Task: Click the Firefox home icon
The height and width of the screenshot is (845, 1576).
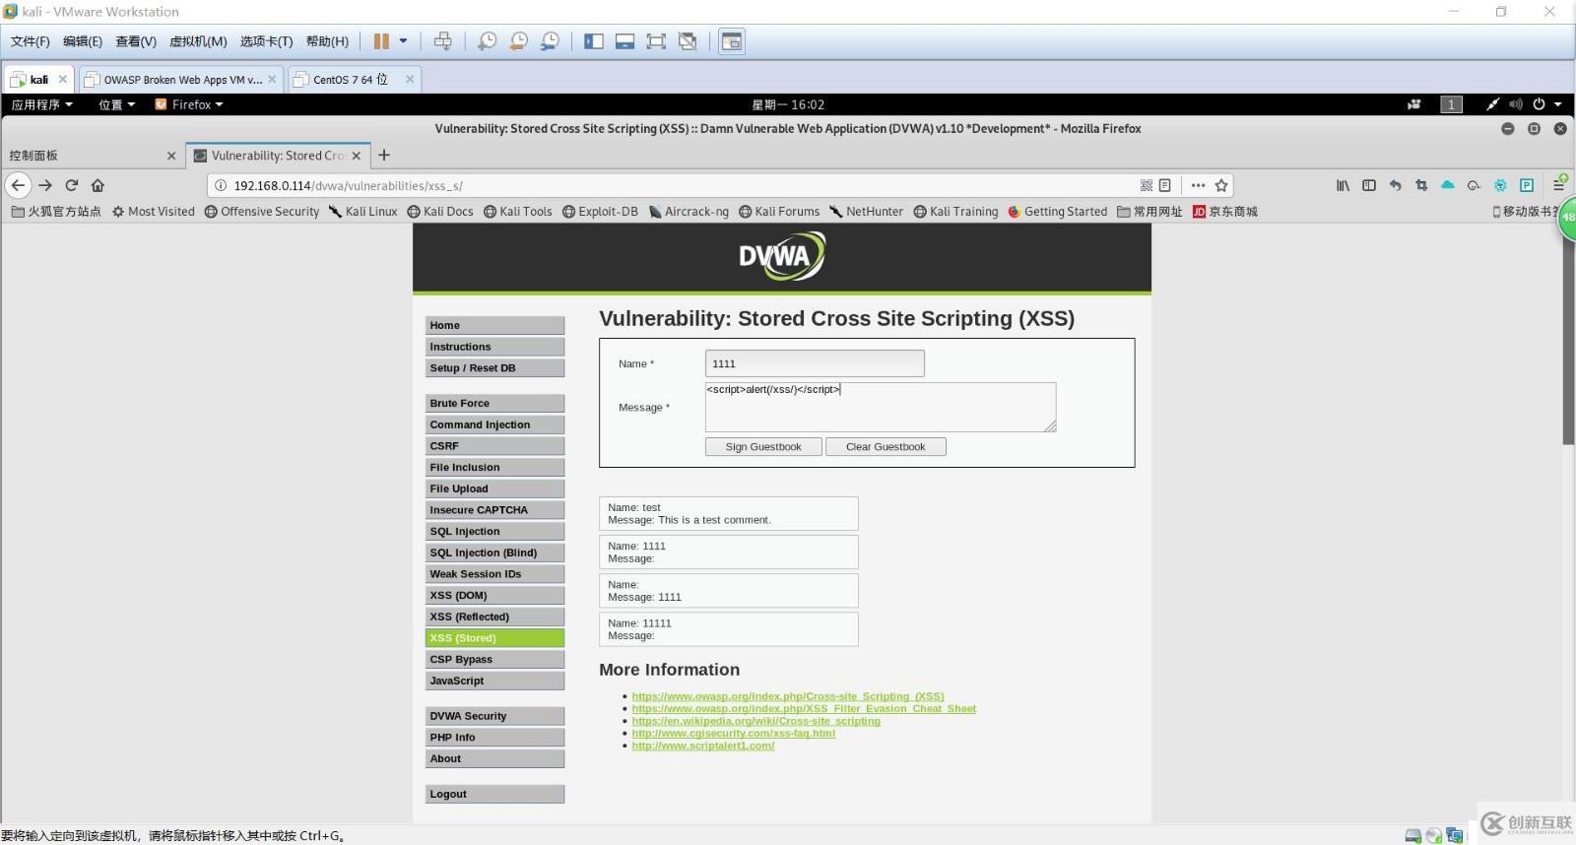Action: pyautogui.click(x=98, y=185)
